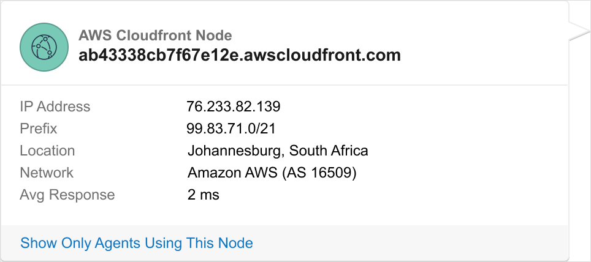Click the Network label

click(47, 173)
